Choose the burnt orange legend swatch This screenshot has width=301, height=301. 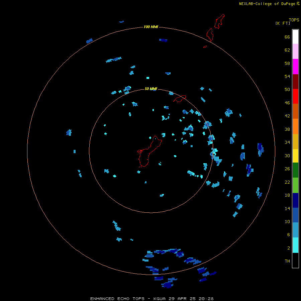(x=295, y=111)
